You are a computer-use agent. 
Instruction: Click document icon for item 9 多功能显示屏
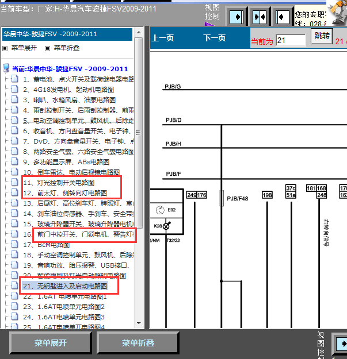(x=15, y=161)
